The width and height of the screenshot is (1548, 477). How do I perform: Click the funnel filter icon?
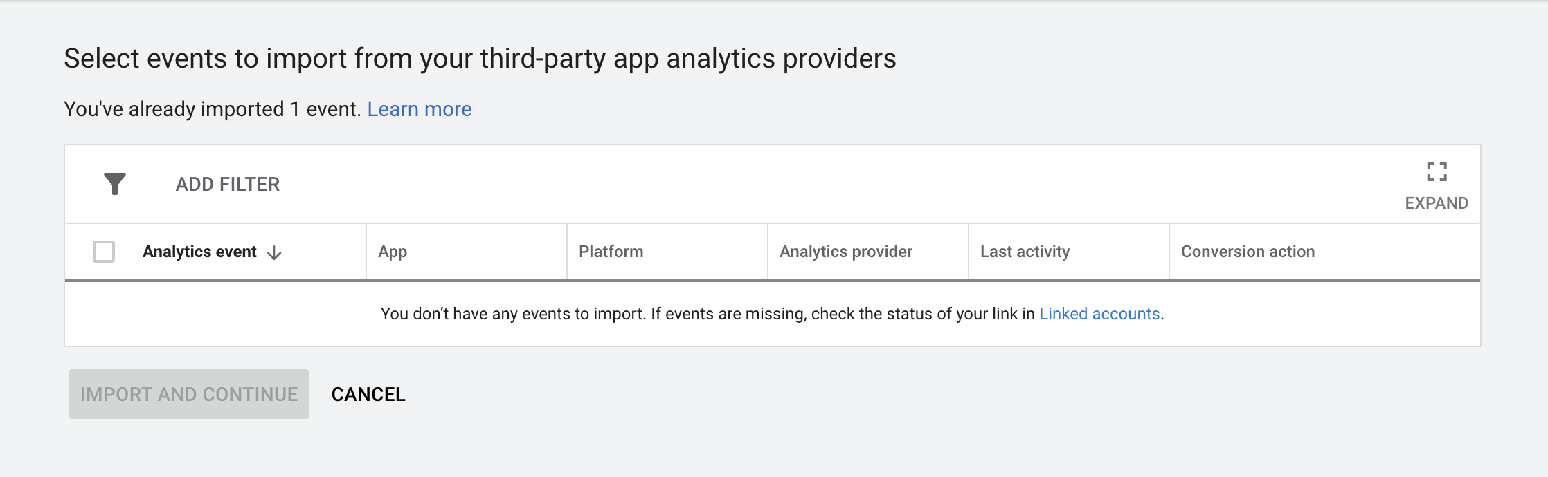tap(115, 184)
